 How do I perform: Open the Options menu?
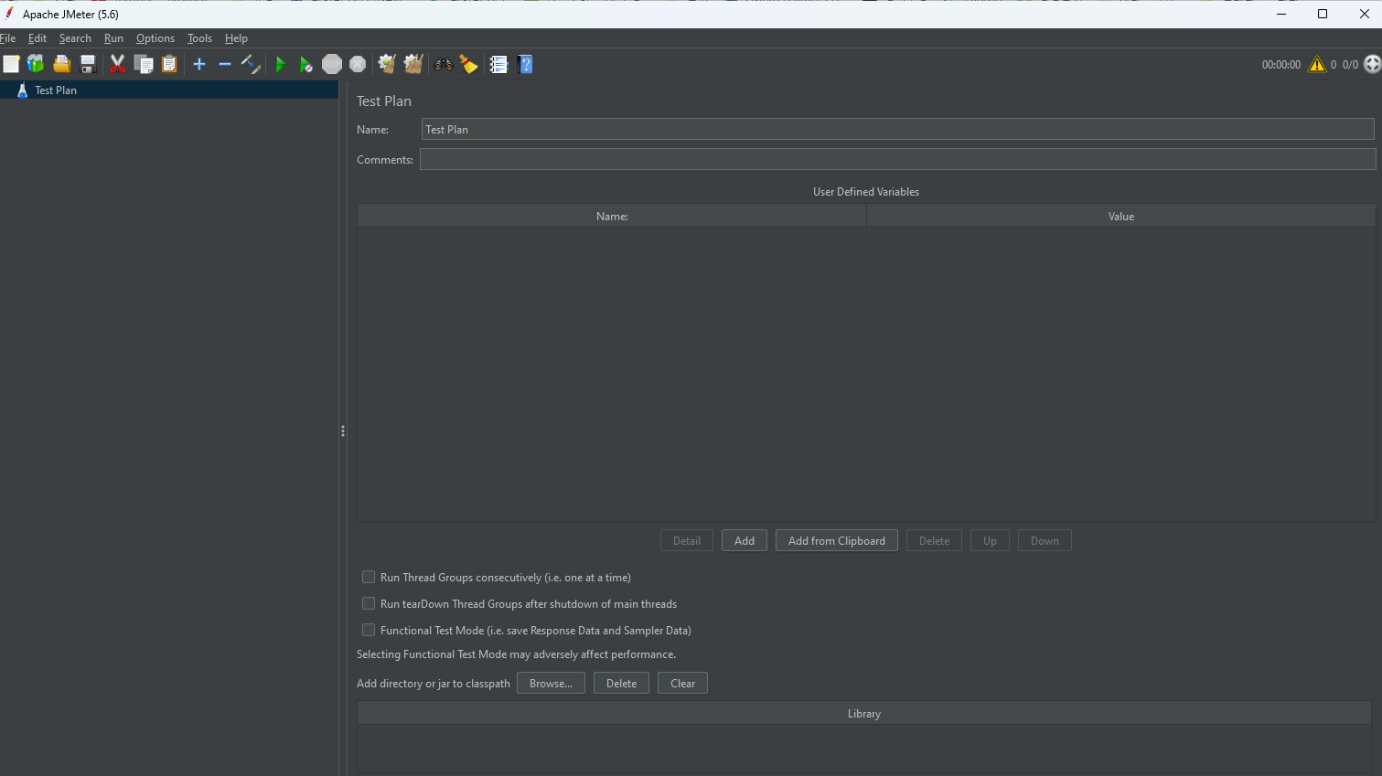[x=155, y=38]
